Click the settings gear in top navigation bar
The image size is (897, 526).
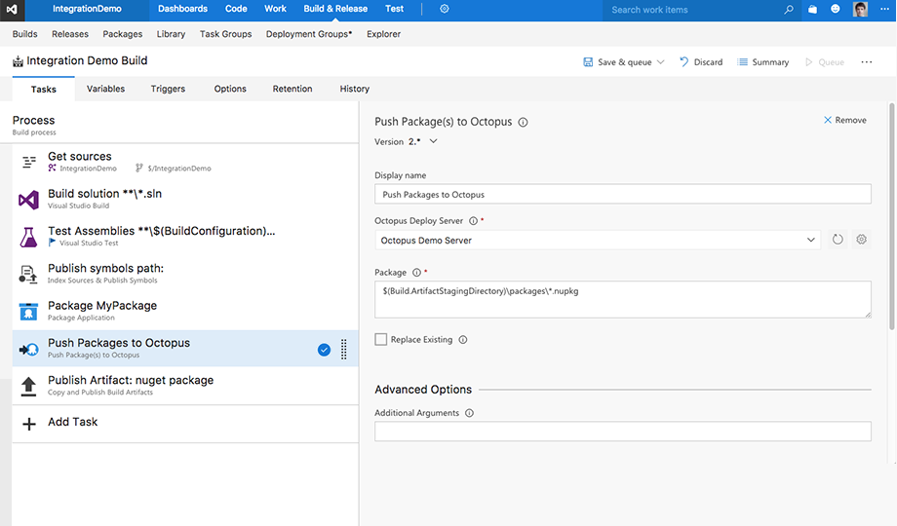[x=444, y=9]
